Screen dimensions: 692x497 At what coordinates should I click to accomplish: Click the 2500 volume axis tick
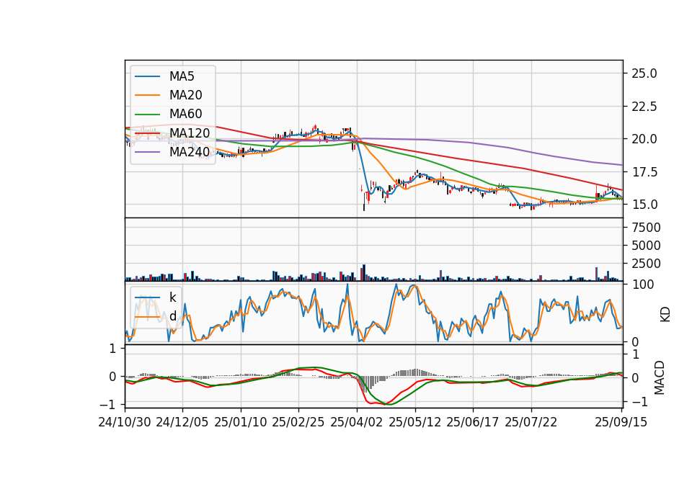coord(646,264)
